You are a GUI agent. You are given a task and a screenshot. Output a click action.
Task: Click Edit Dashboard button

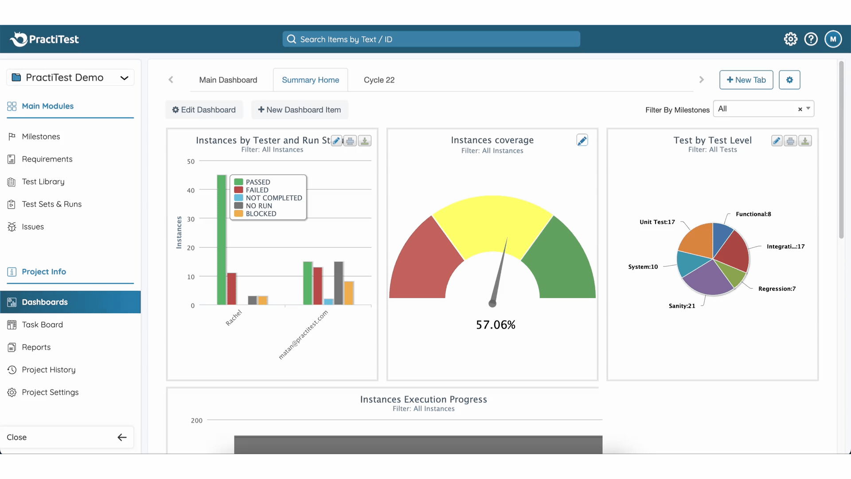pos(204,110)
